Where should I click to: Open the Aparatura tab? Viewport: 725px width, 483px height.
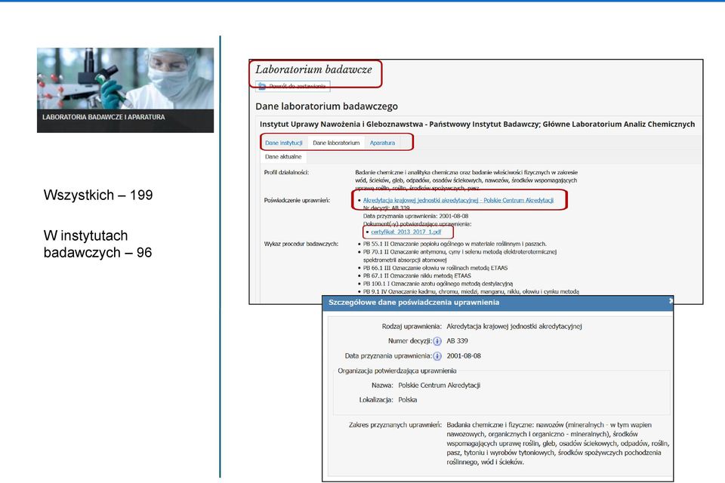[382, 143]
